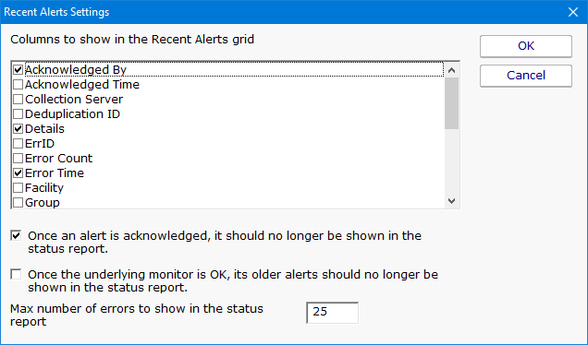Disable the Error Time column
The image size is (588, 345).
tap(18, 173)
